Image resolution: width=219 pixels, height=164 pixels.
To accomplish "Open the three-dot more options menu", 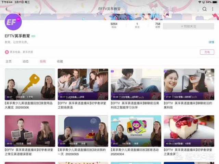I will tap(212, 9).
